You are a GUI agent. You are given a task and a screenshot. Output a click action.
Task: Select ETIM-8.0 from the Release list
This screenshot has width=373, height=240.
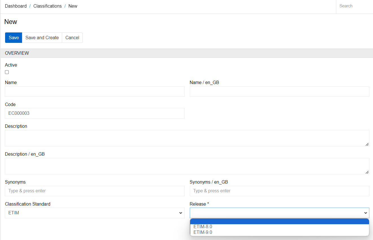pyautogui.click(x=203, y=227)
